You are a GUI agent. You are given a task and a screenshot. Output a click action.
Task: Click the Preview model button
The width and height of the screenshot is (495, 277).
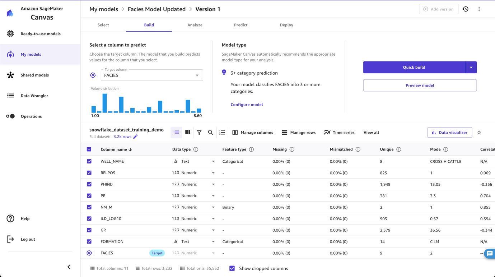420,85
